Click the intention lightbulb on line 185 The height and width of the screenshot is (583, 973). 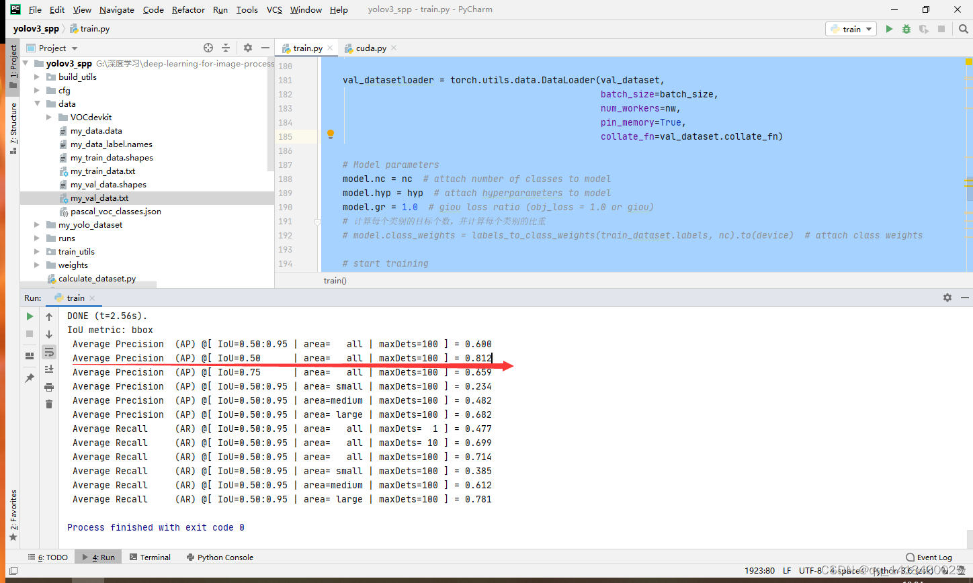[330, 134]
